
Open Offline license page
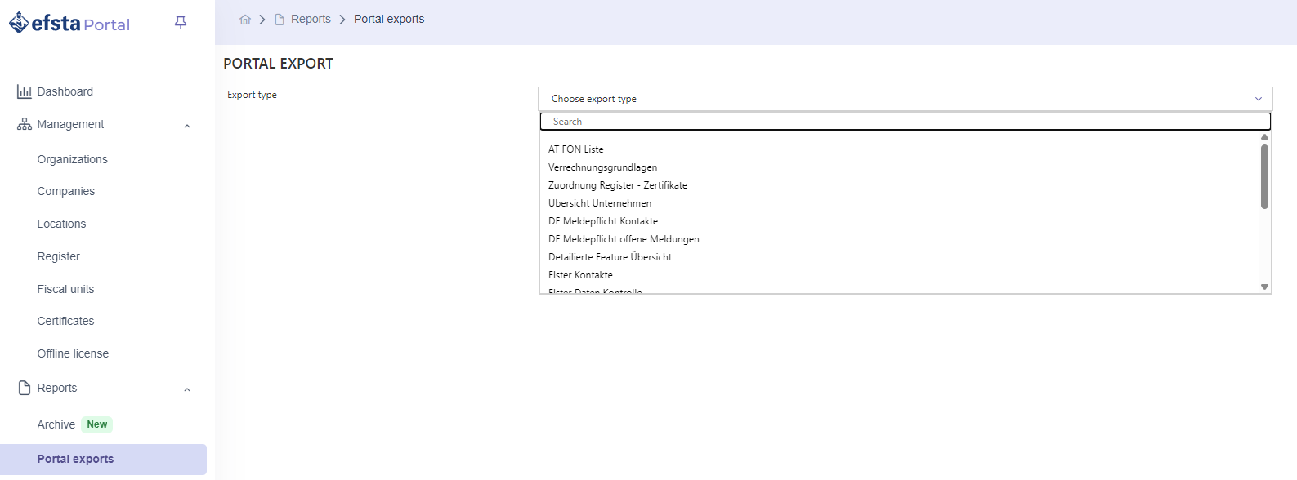(x=73, y=353)
